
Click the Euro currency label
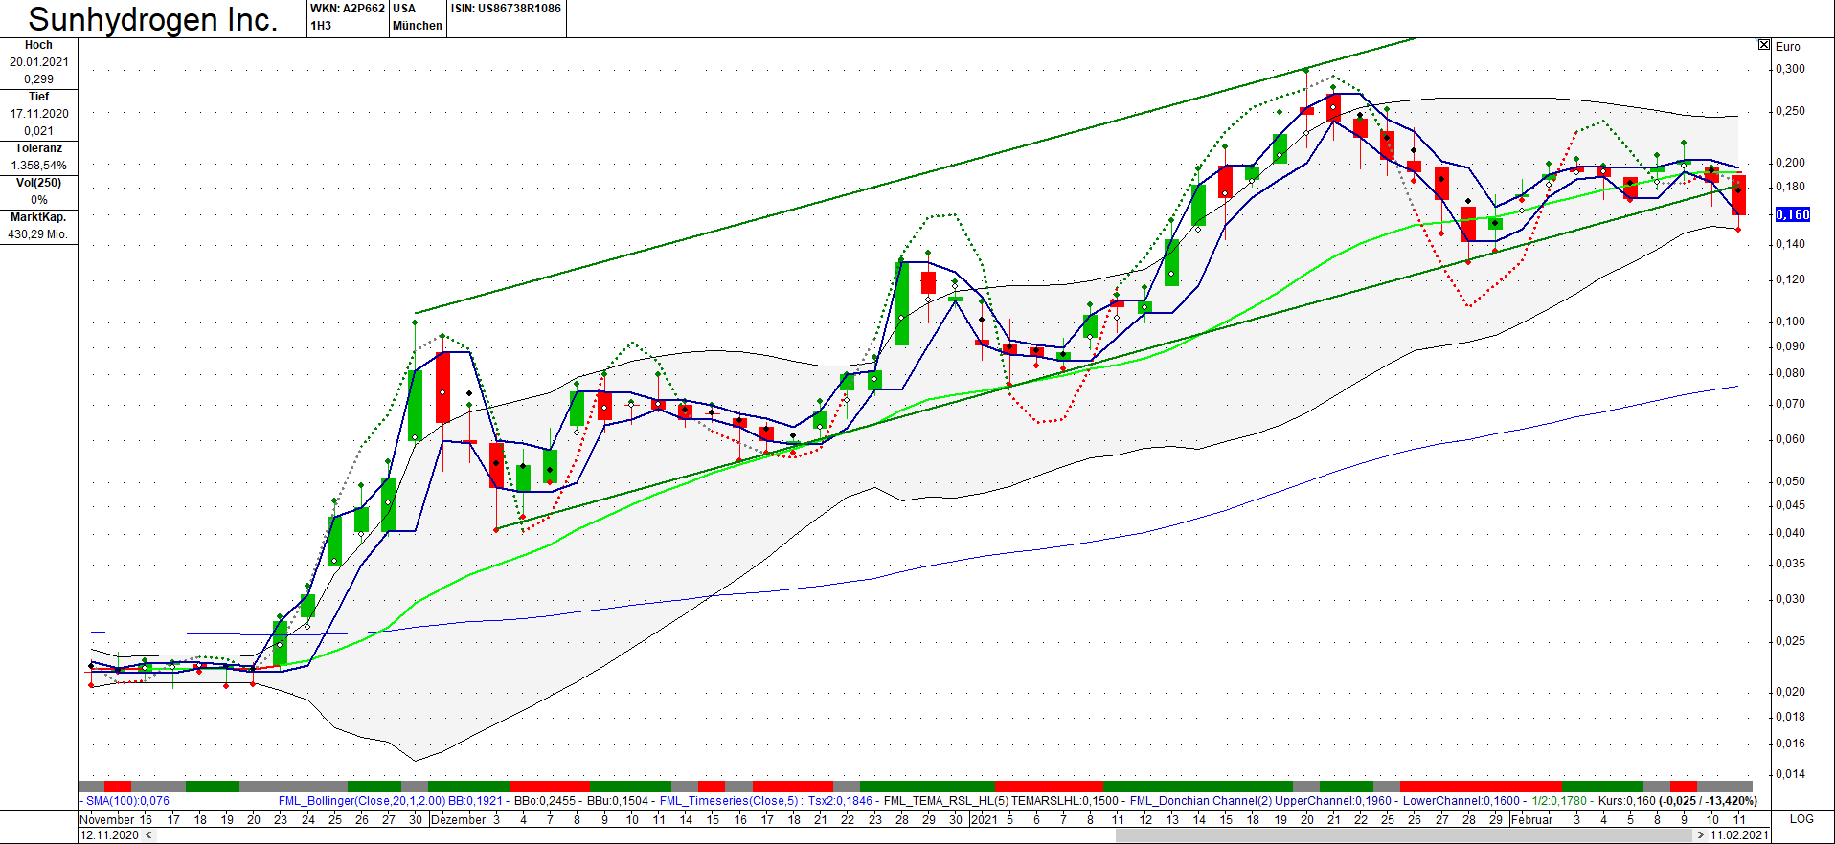(x=1788, y=46)
